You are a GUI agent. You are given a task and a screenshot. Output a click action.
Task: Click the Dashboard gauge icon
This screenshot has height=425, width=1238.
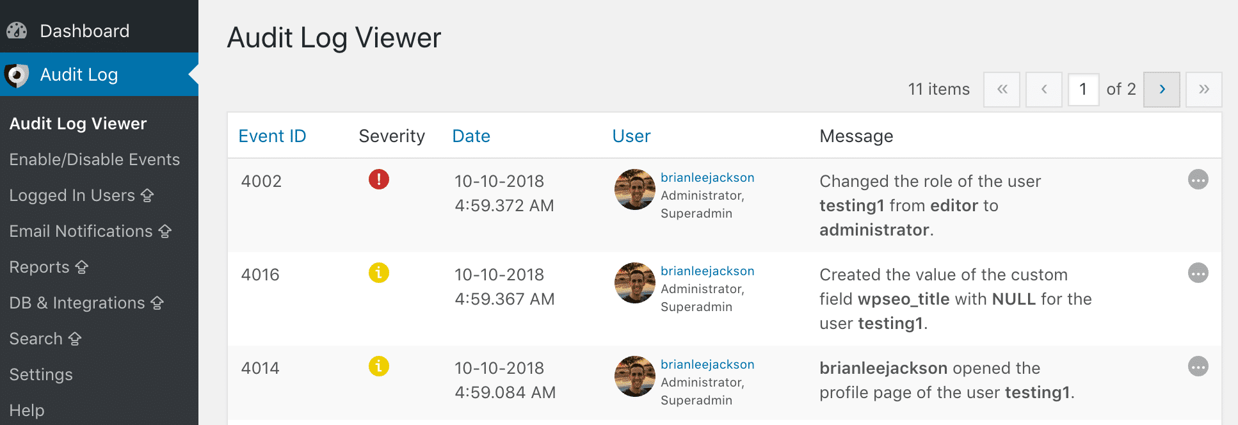pyautogui.click(x=17, y=31)
